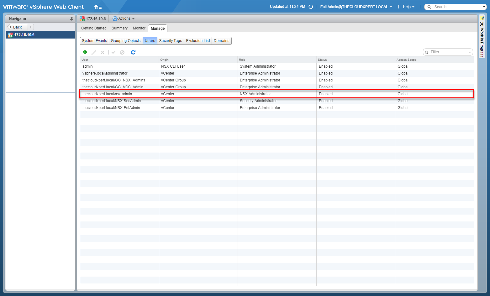490x296 pixels.
Task: Open the Filter dropdown arrow
Action: pos(470,52)
